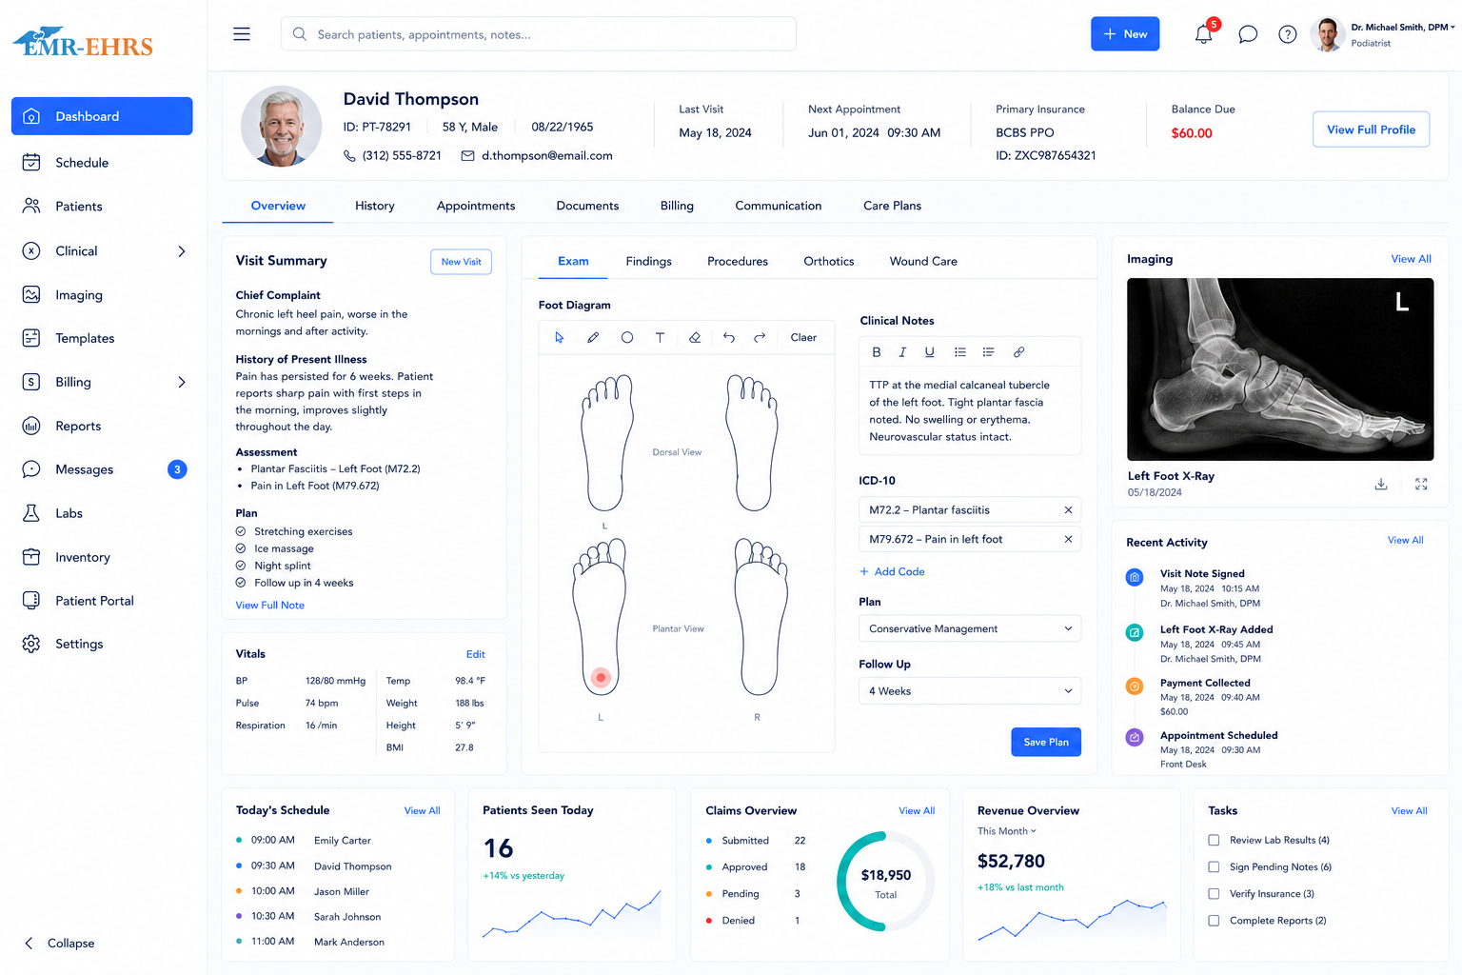Download the Left Foot X-Ray
The height and width of the screenshot is (975, 1462).
coord(1381,484)
